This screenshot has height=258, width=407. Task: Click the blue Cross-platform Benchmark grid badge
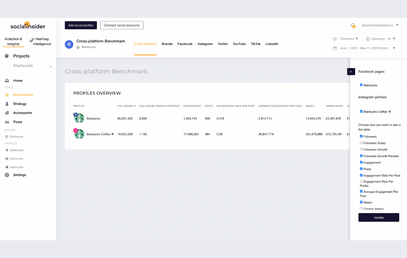[x=69, y=44]
